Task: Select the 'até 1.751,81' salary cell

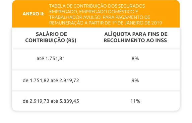Action: coord(51,58)
